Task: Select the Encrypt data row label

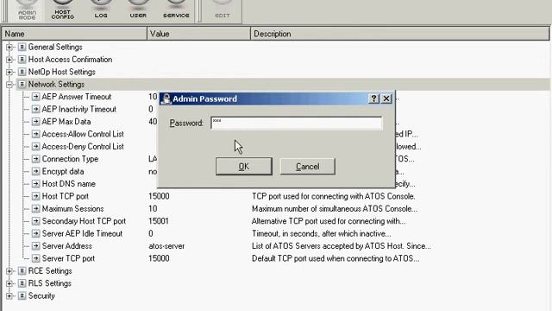Action: [63, 171]
